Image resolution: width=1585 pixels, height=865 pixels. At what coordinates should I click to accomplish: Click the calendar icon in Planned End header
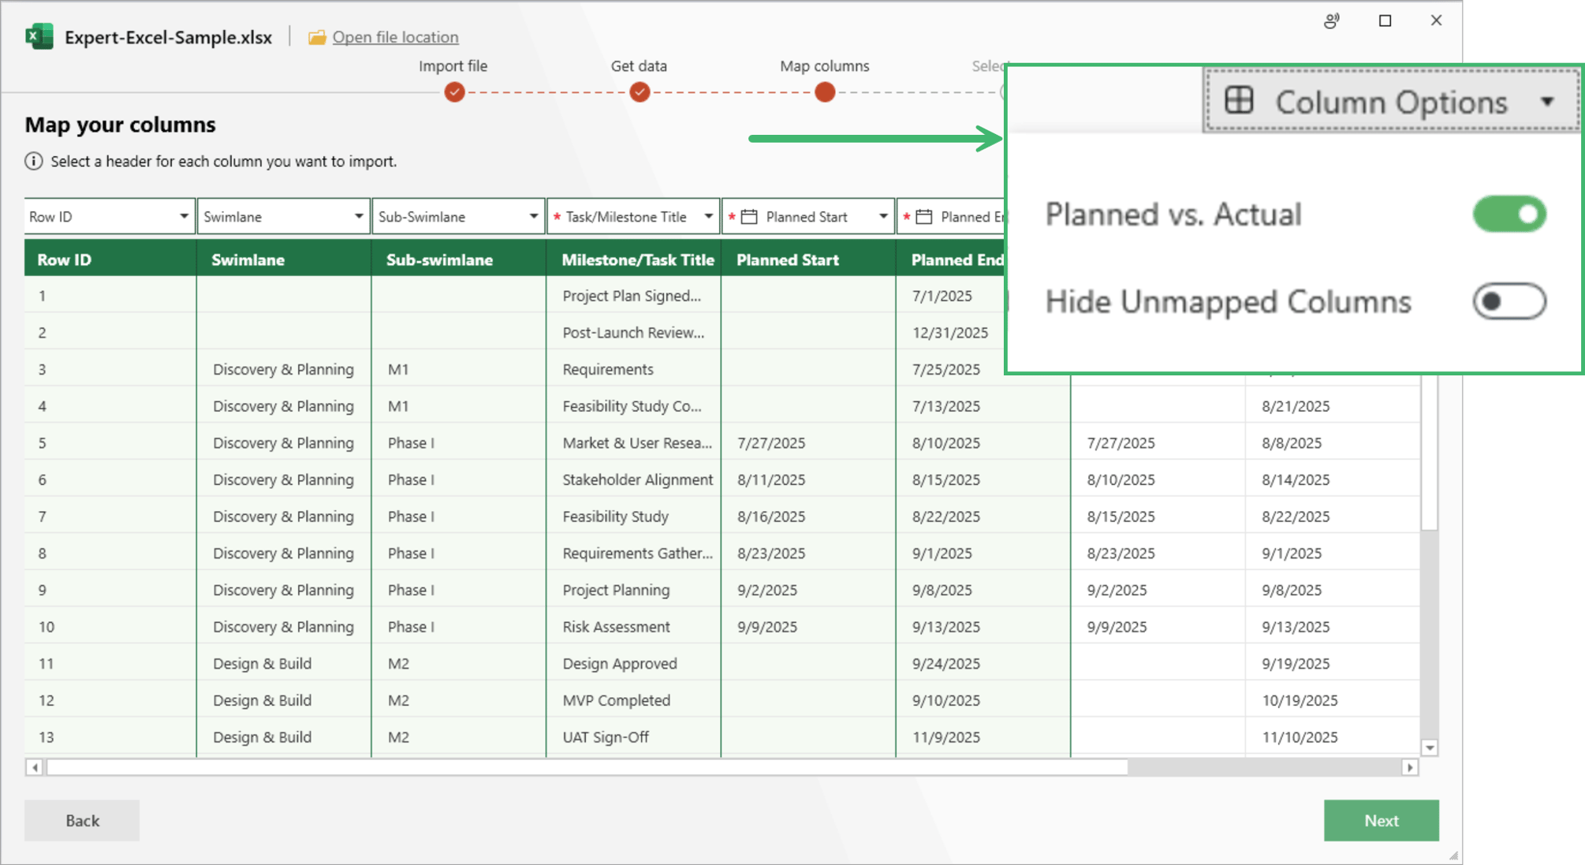click(925, 216)
